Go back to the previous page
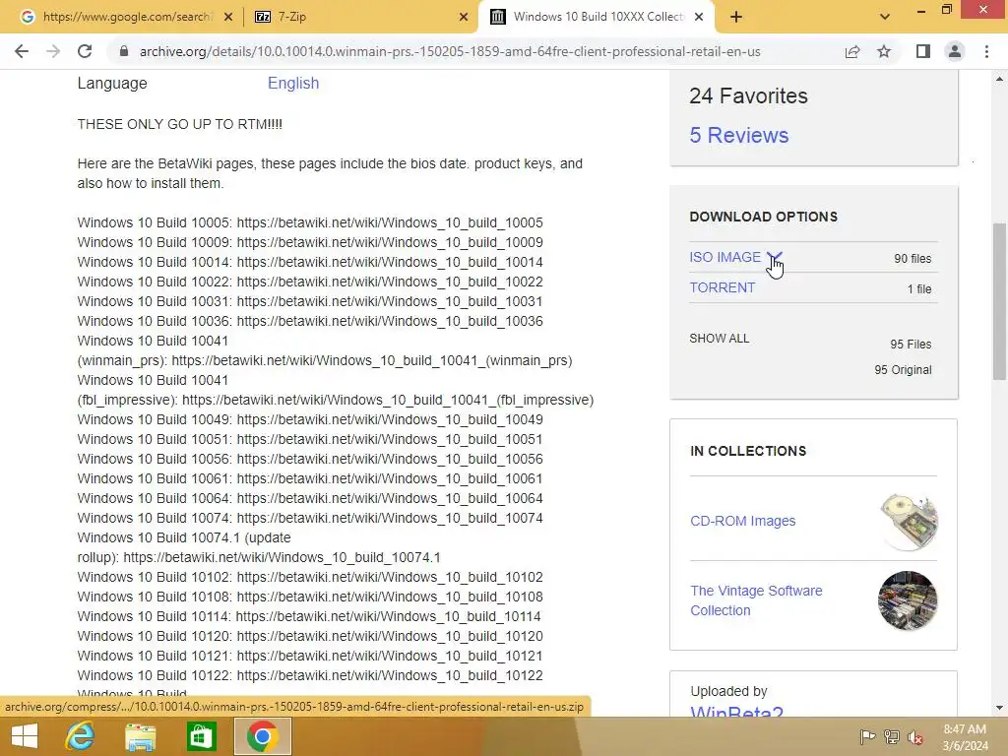 tap(22, 51)
